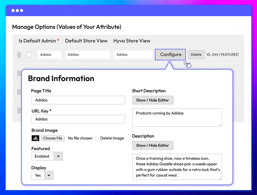This screenshot has width=257, height=195.
Task: Focus the Default Store View Adidas field
Action: [87, 54]
